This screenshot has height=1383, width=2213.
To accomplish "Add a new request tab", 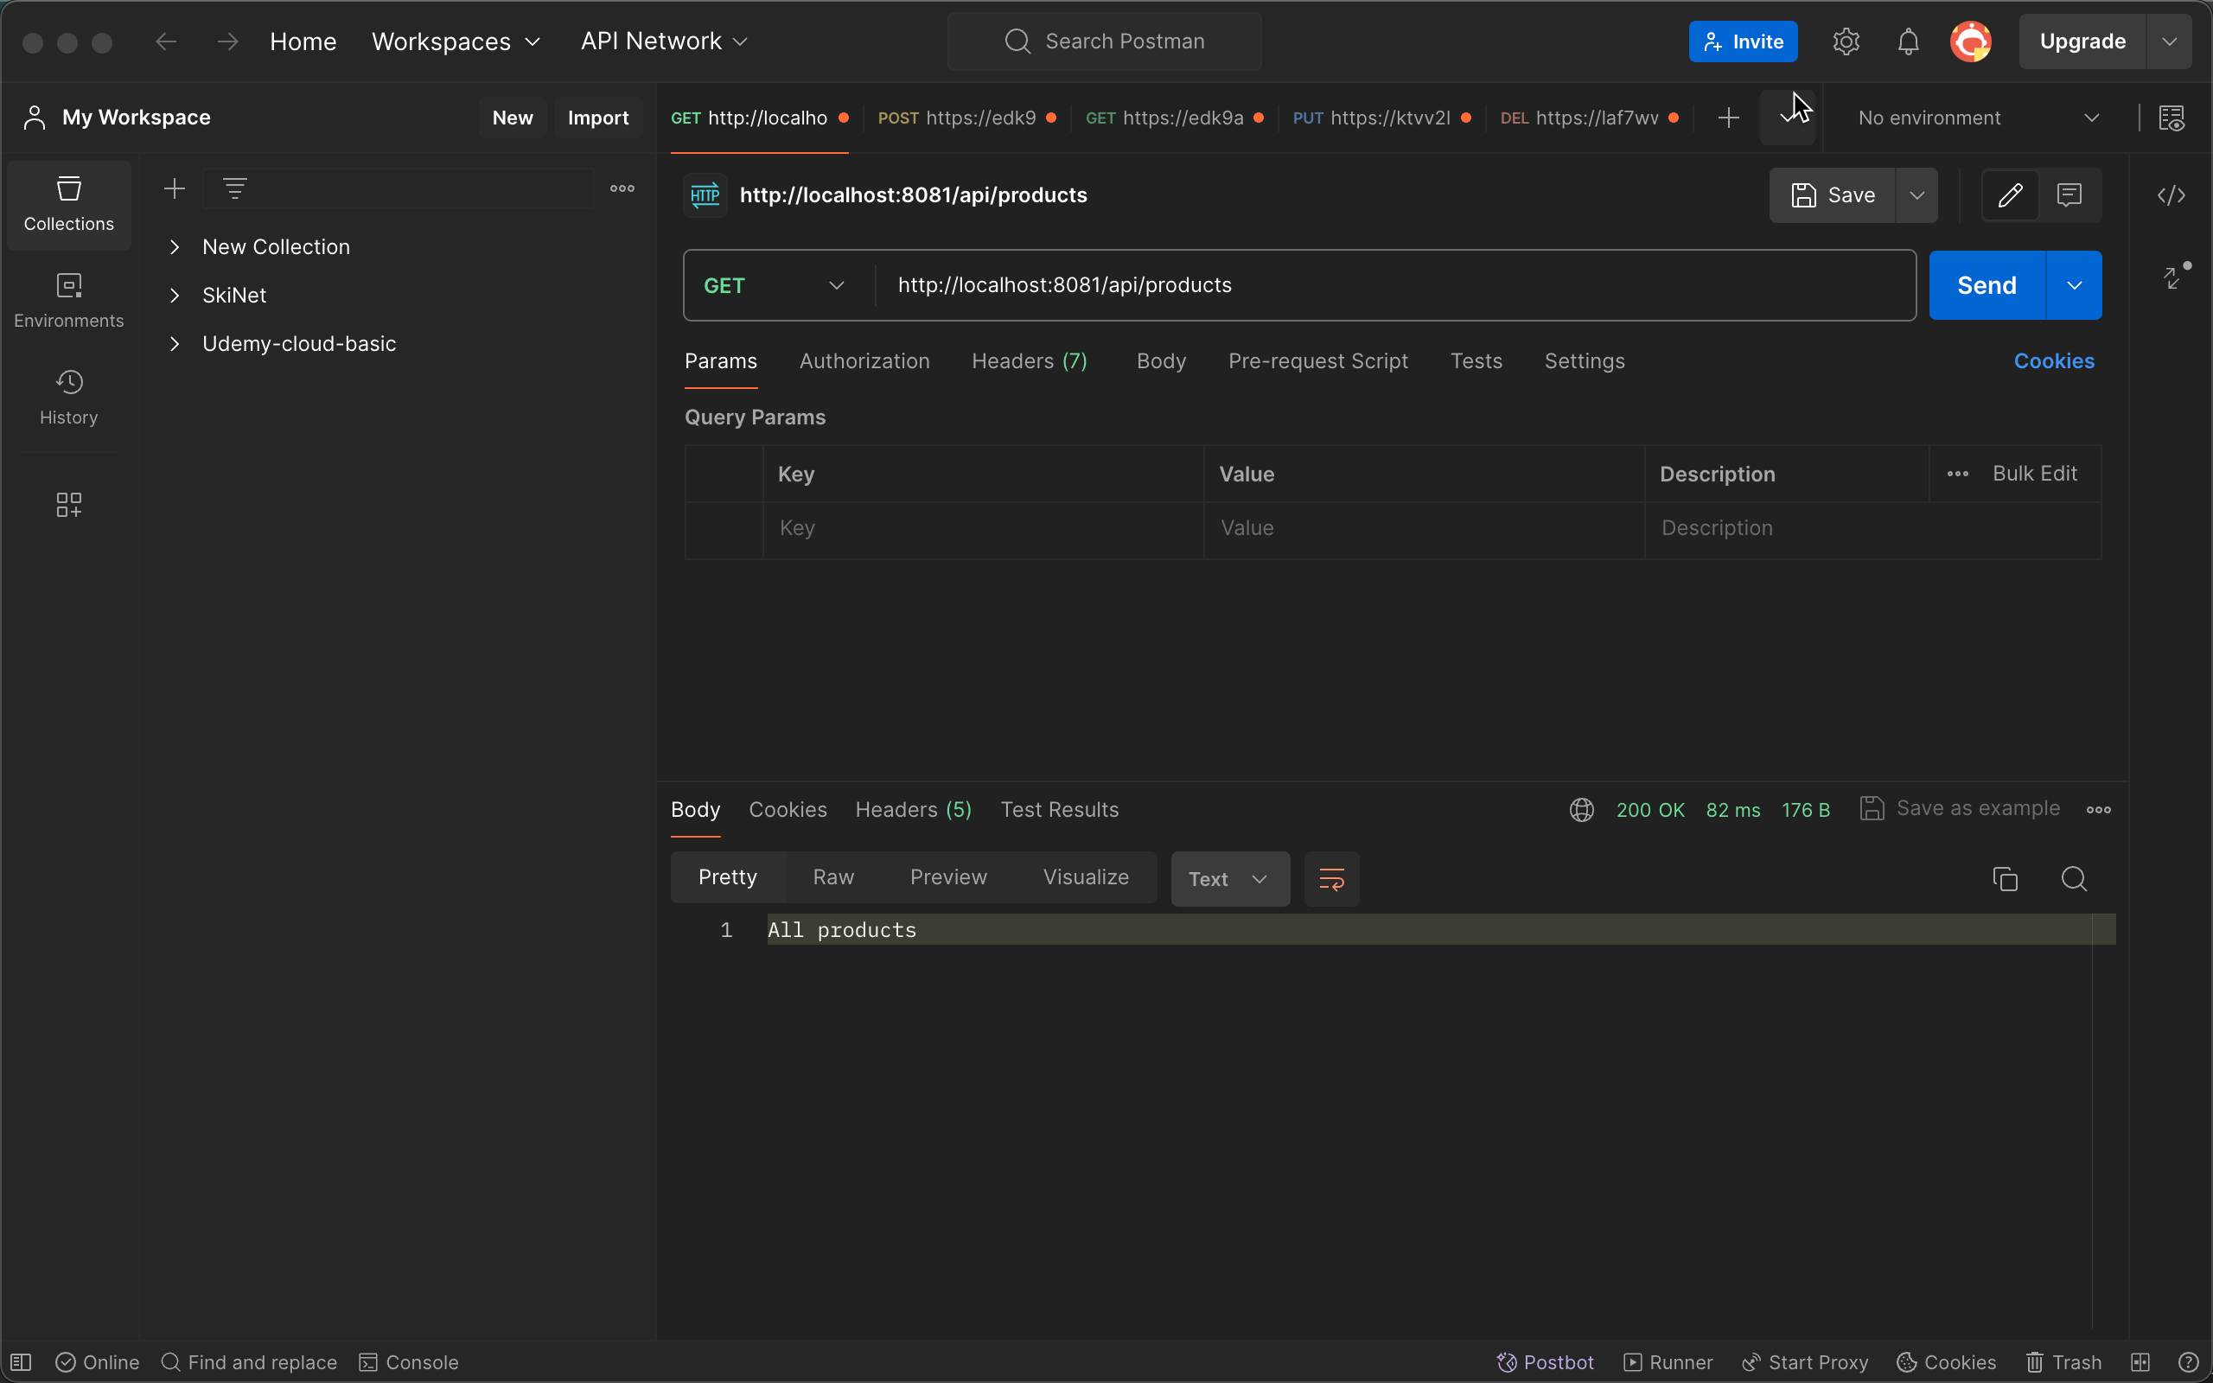I will coord(1728,118).
